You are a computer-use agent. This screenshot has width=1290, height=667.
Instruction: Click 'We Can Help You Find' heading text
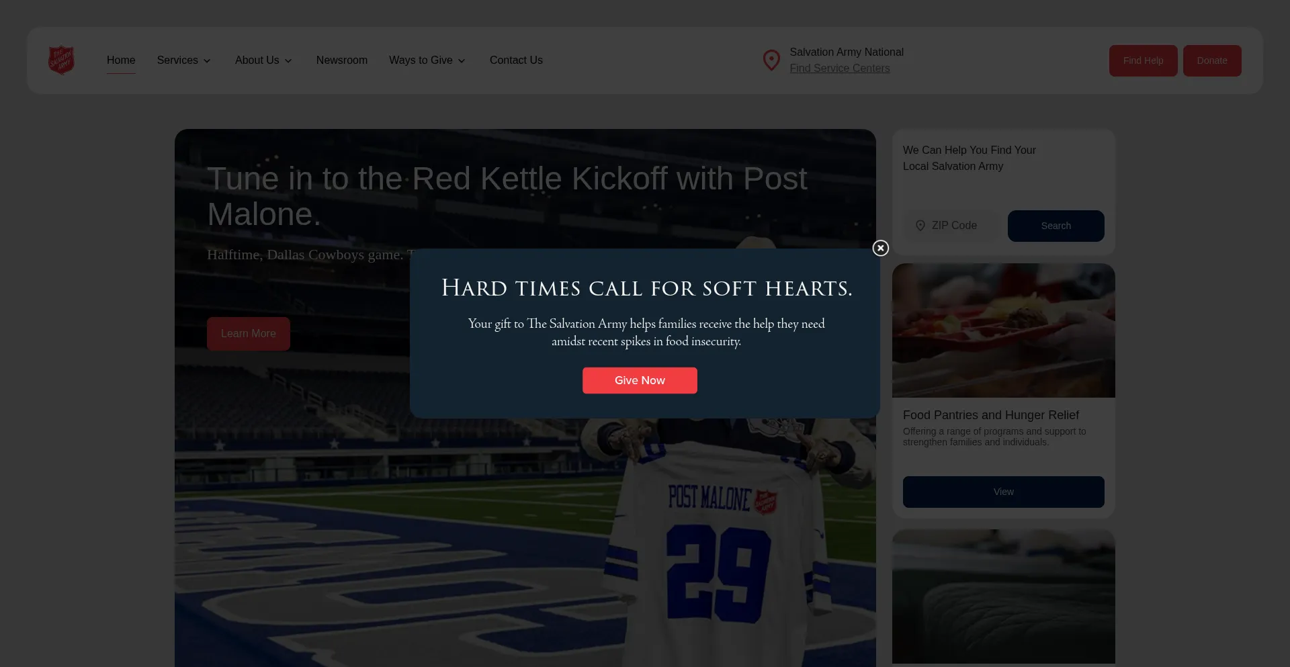(x=970, y=159)
